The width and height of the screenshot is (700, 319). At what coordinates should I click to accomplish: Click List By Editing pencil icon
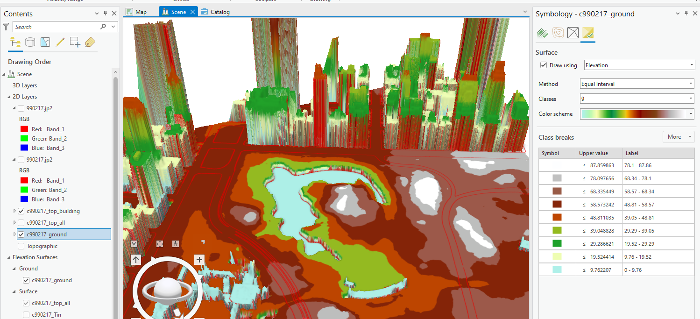[x=60, y=43]
